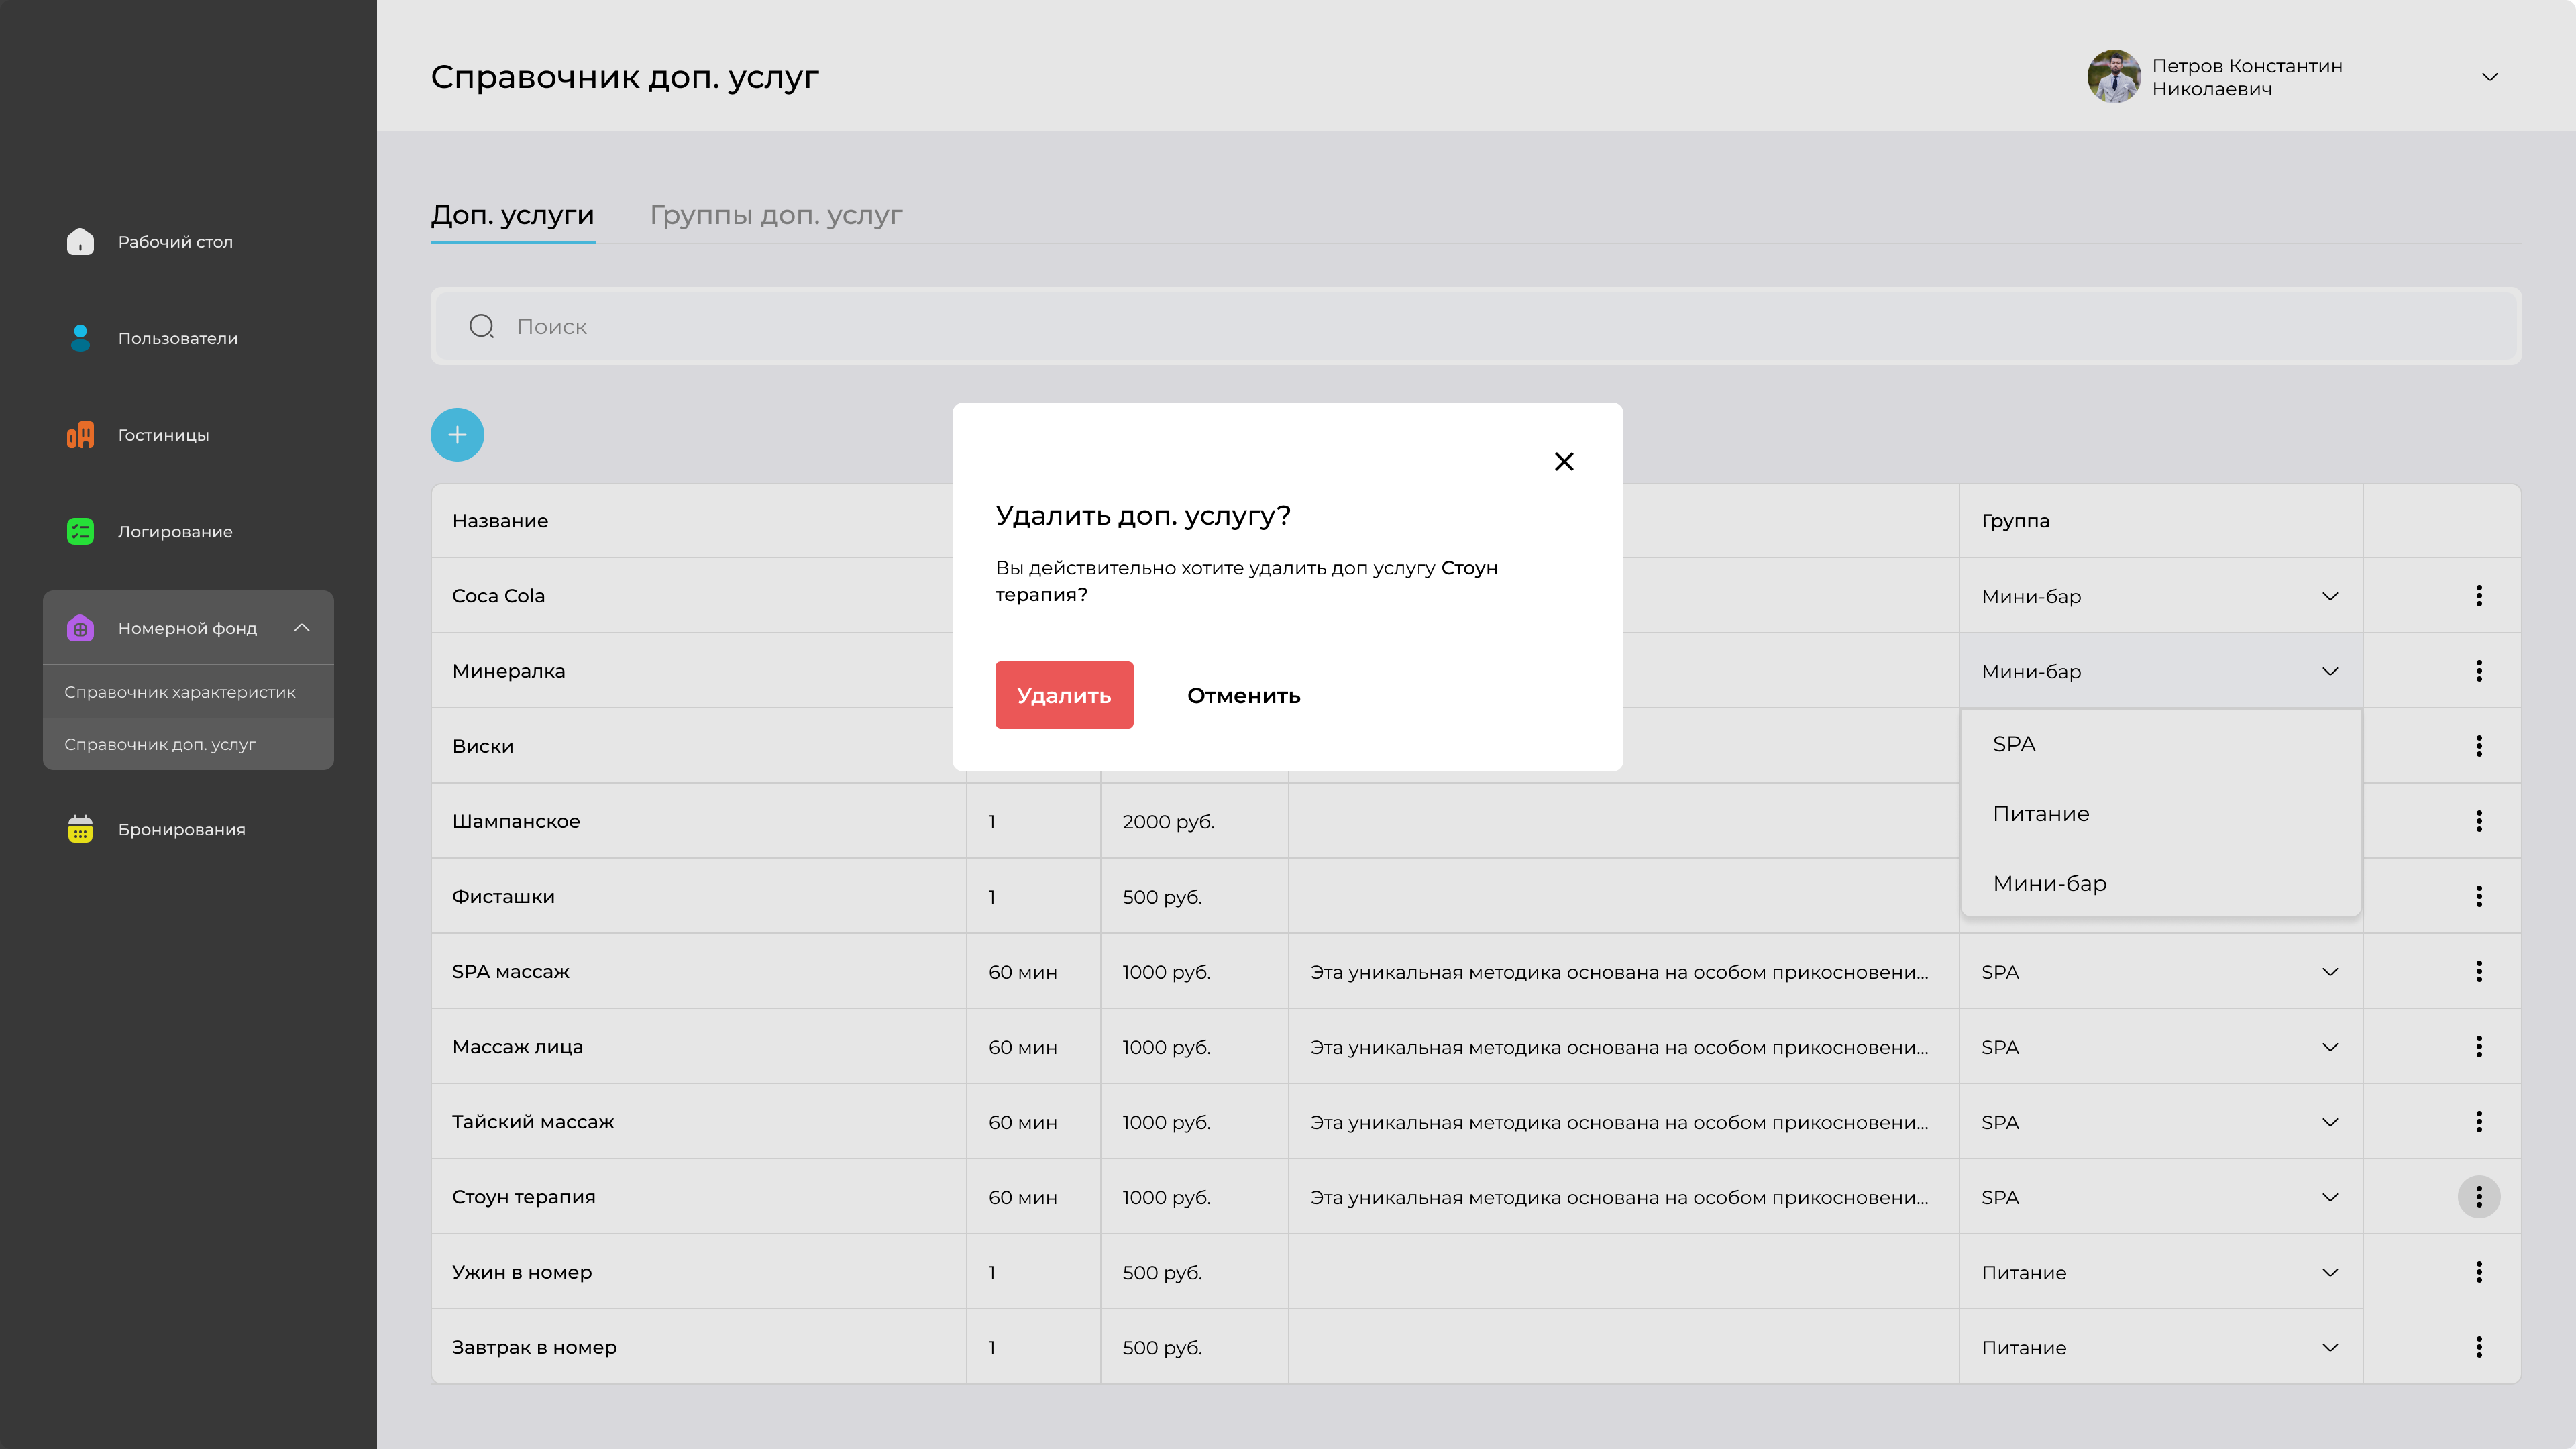Click the search magnifier icon
Screen dimensions: 2576x1449
482,326
